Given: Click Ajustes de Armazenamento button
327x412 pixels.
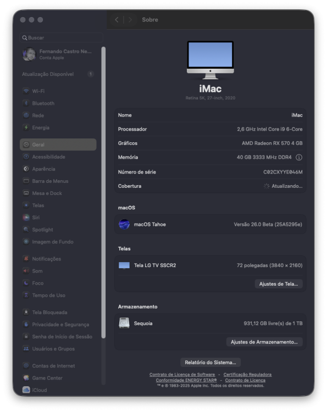Looking at the screenshot, I should tap(264, 342).
